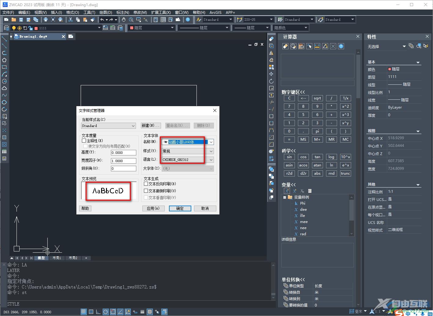The image size is (433, 316).
Task: Select the Spline drawing tool
Action: [4, 95]
